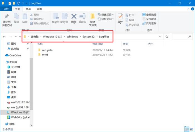The height and width of the screenshot is (132, 195).
Task: Select 3D 对象 in the navigation pane
Action: click(14, 67)
